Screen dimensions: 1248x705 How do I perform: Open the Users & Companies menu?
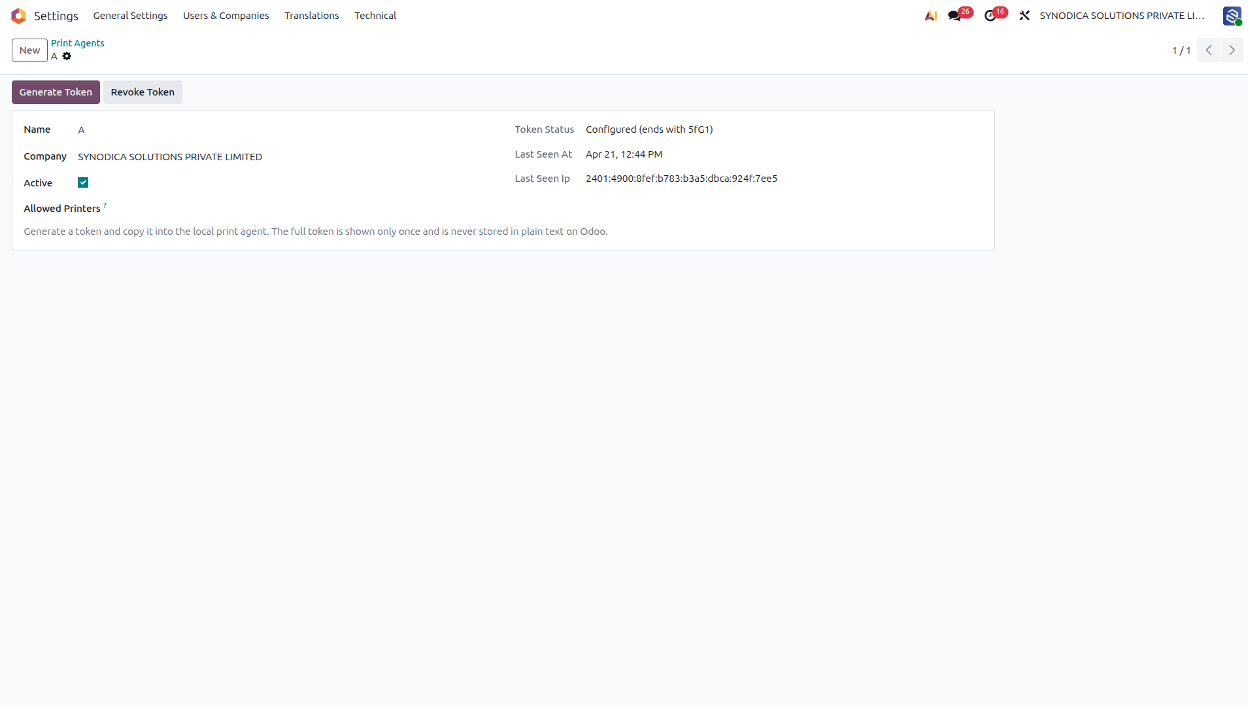pyautogui.click(x=226, y=16)
